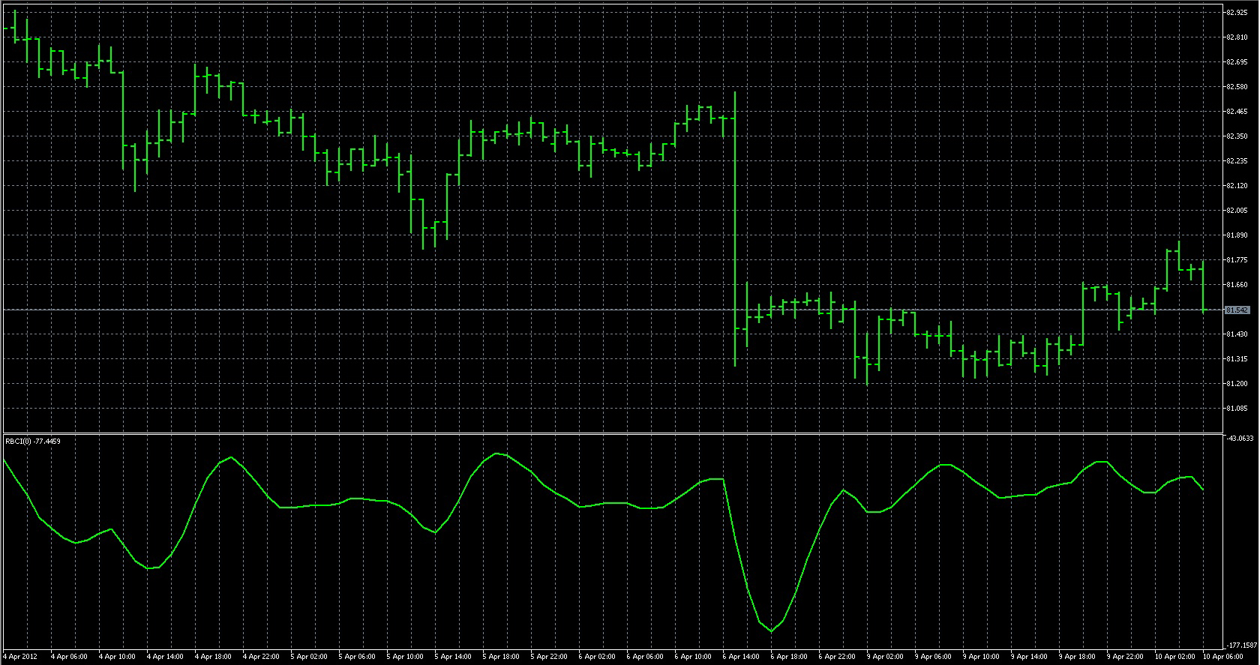The width and height of the screenshot is (1260, 665).
Task: Click the 10 Apr 06:00 time label
Action: pos(1223,657)
